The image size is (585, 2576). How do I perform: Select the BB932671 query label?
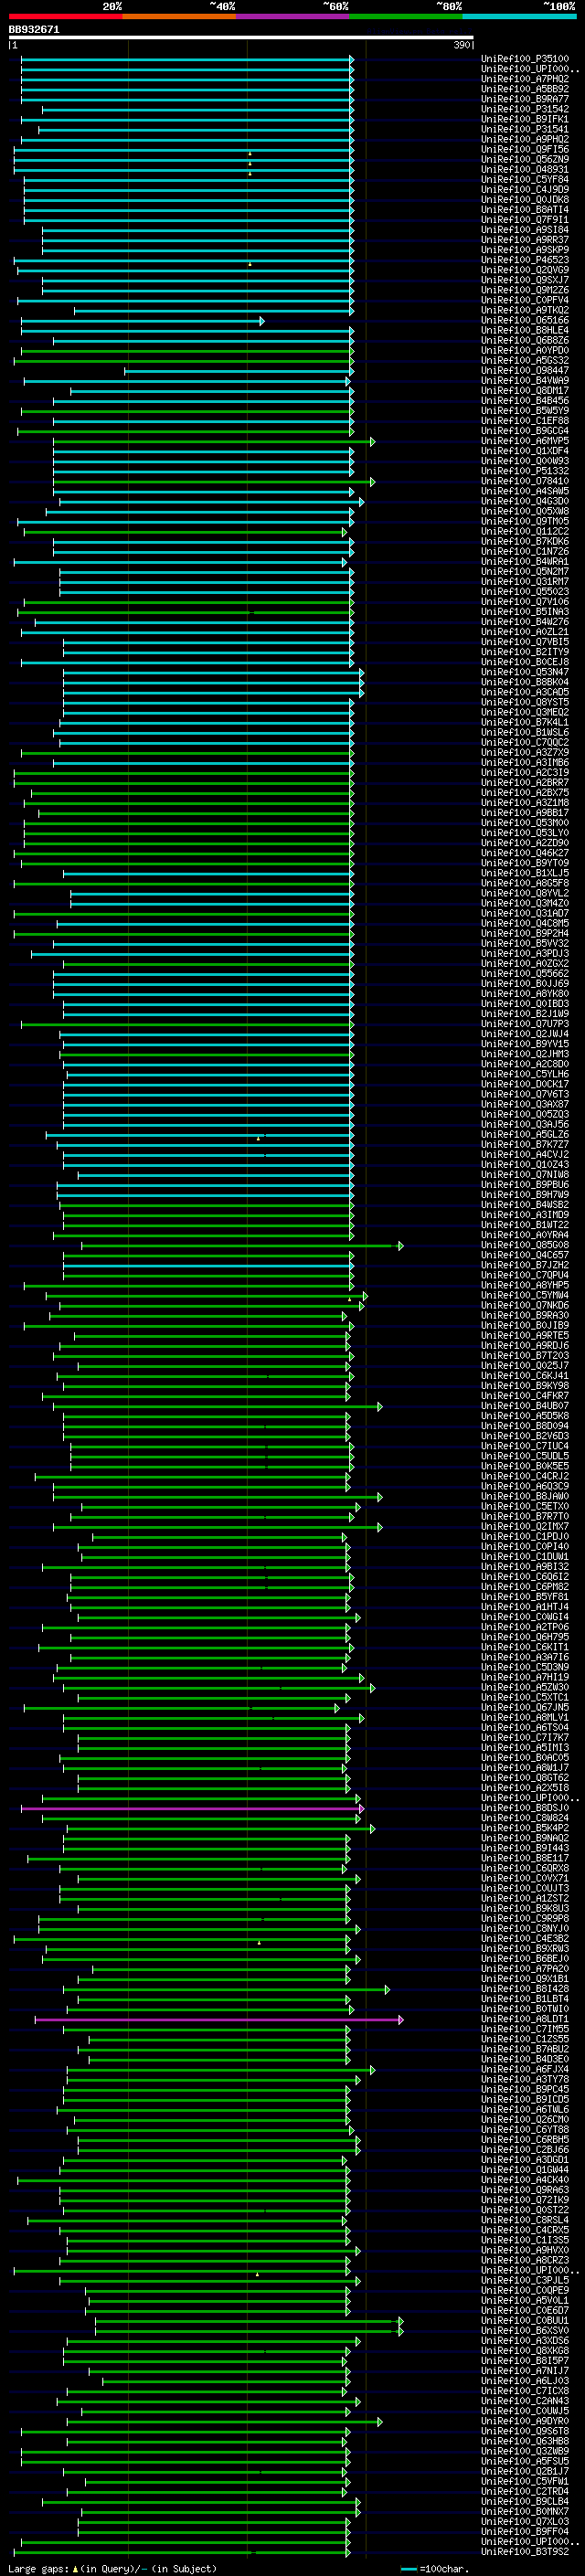[34, 30]
